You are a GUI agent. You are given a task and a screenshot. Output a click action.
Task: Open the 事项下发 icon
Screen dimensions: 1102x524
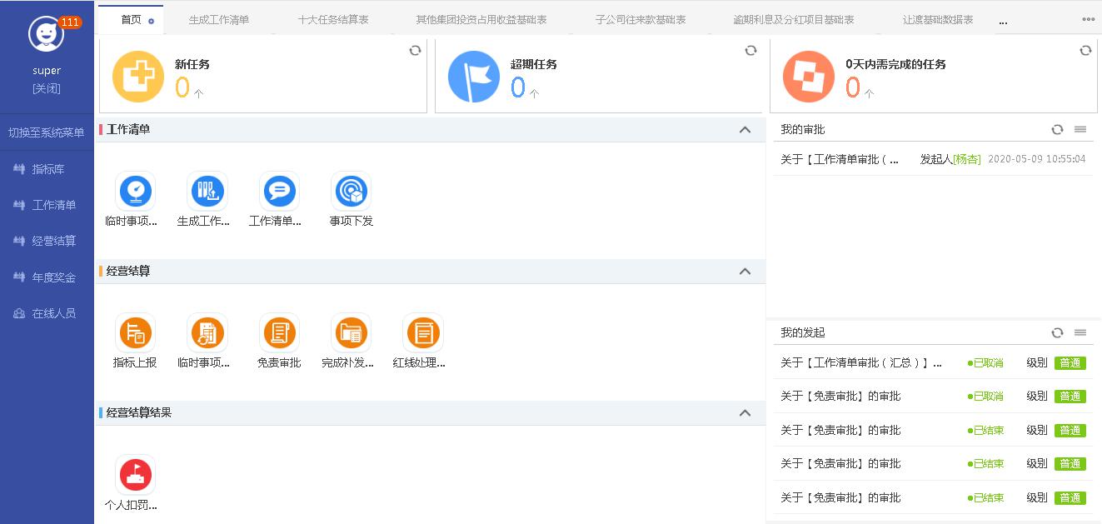[351, 192]
